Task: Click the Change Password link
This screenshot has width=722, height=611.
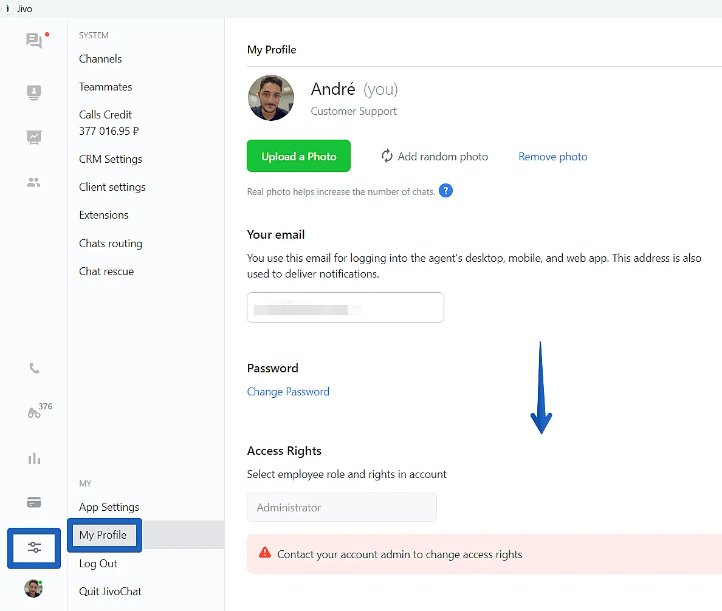Action: click(288, 392)
